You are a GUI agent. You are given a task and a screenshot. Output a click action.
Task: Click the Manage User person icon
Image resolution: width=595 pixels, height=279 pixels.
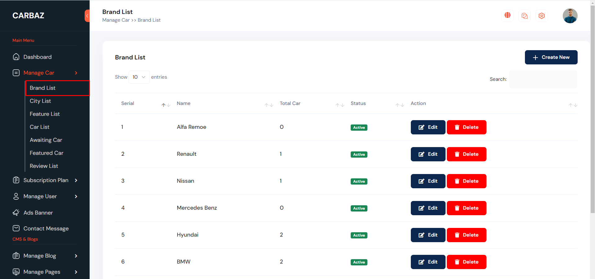16,196
